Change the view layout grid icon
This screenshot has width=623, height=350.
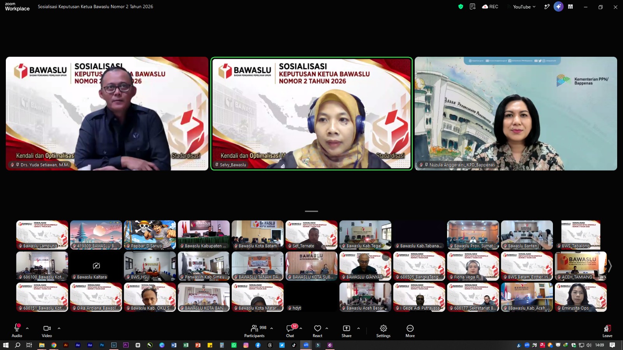click(x=570, y=7)
